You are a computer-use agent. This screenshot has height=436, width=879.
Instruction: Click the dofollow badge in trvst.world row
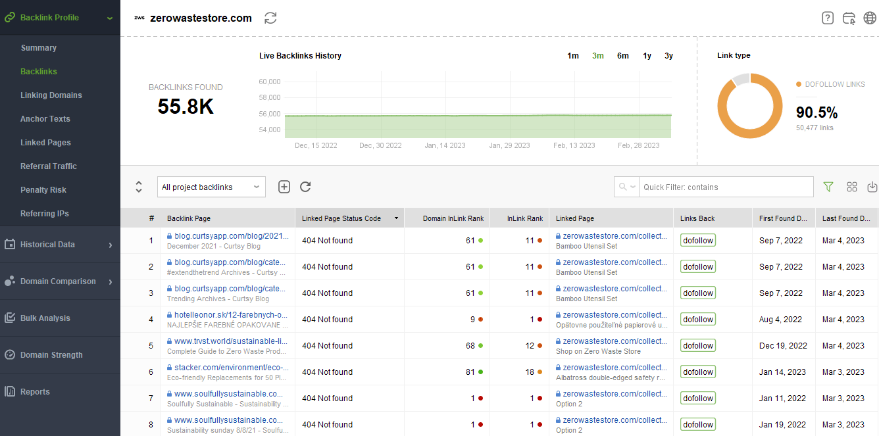point(698,346)
